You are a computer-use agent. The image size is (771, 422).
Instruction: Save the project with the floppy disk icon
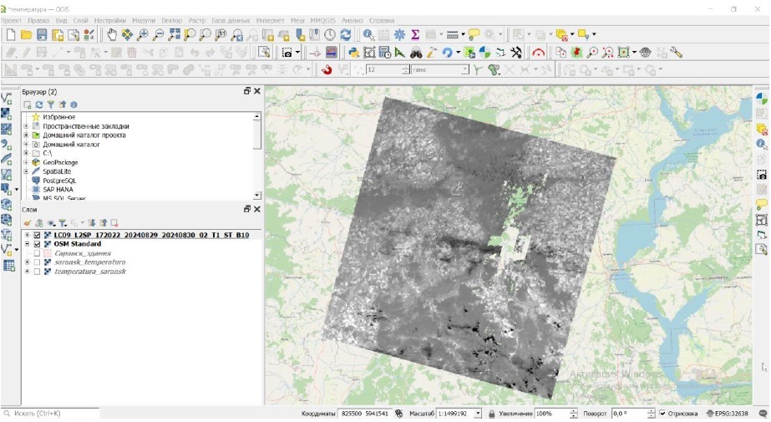point(43,35)
